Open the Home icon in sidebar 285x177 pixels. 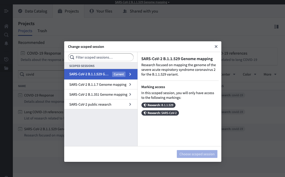(6, 26)
